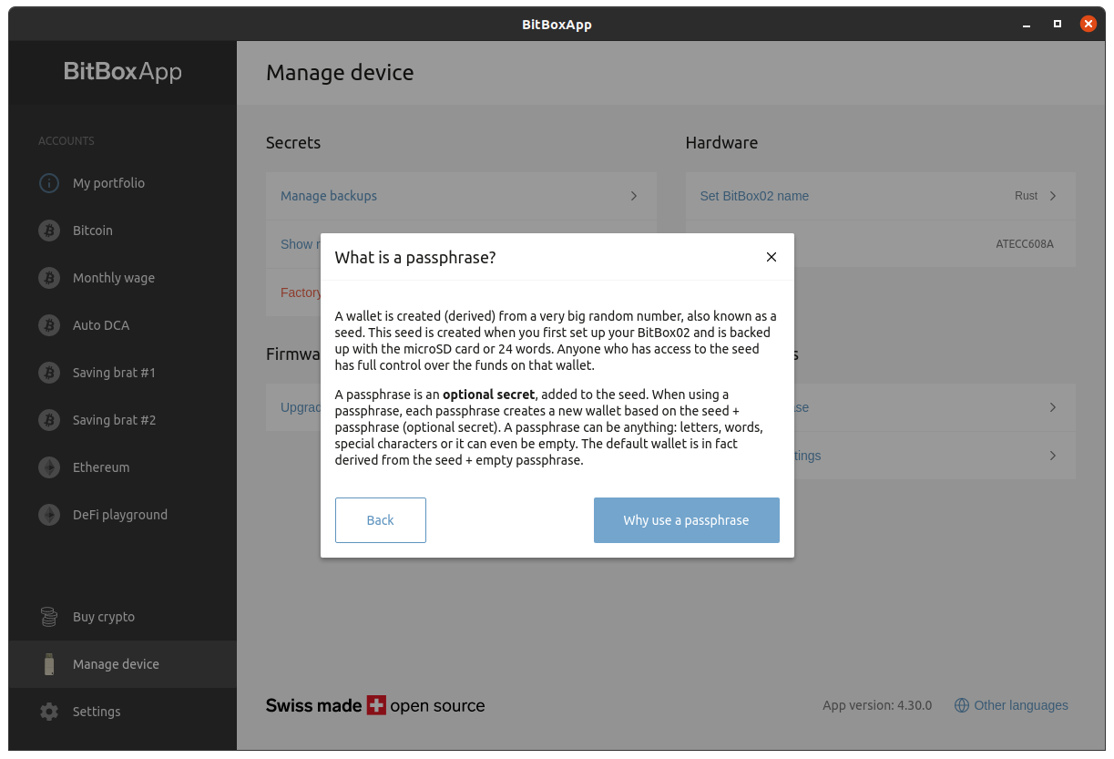Click the My portfolio info icon
This screenshot has width=1114, height=759.
(49, 183)
